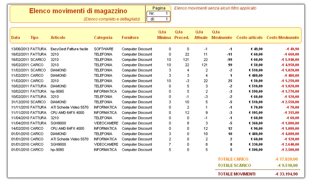Click the date cell '14/02/2010'
The width and height of the screenshot is (312, 182).
tap(20, 129)
